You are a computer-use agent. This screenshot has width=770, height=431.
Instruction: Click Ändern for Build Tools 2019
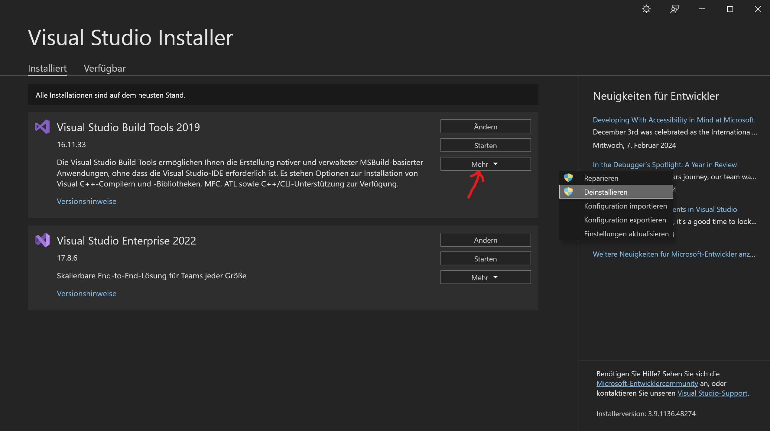486,127
